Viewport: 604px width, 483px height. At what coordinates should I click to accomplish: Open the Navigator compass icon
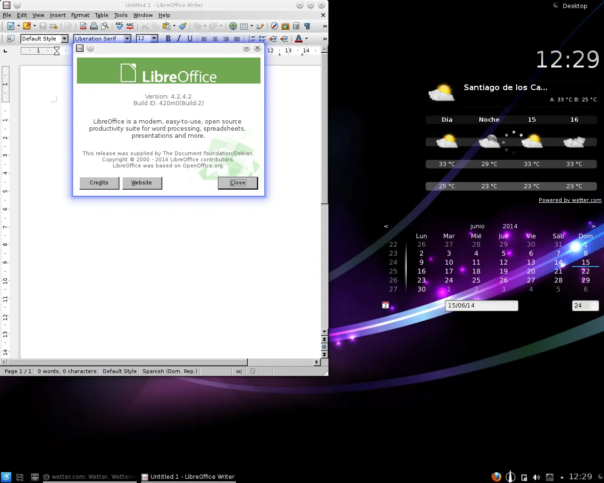pos(275,26)
